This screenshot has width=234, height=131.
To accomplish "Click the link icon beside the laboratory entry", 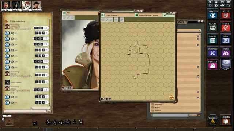I will point(152,104).
